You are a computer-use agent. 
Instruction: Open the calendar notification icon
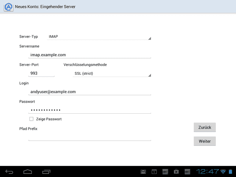(154, 172)
